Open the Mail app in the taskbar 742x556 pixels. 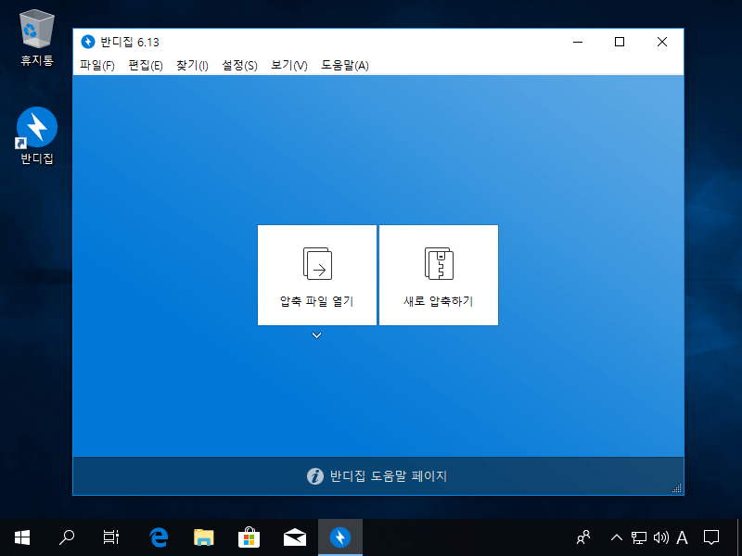coord(295,537)
